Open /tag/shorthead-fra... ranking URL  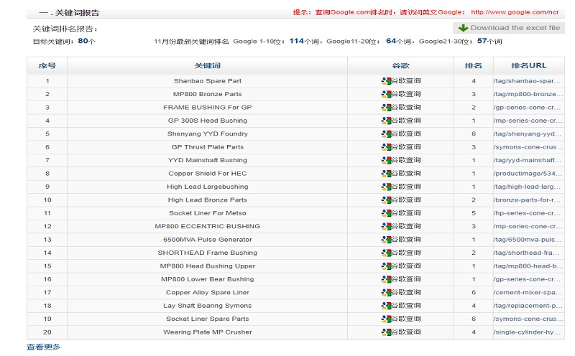(x=526, y=253)
